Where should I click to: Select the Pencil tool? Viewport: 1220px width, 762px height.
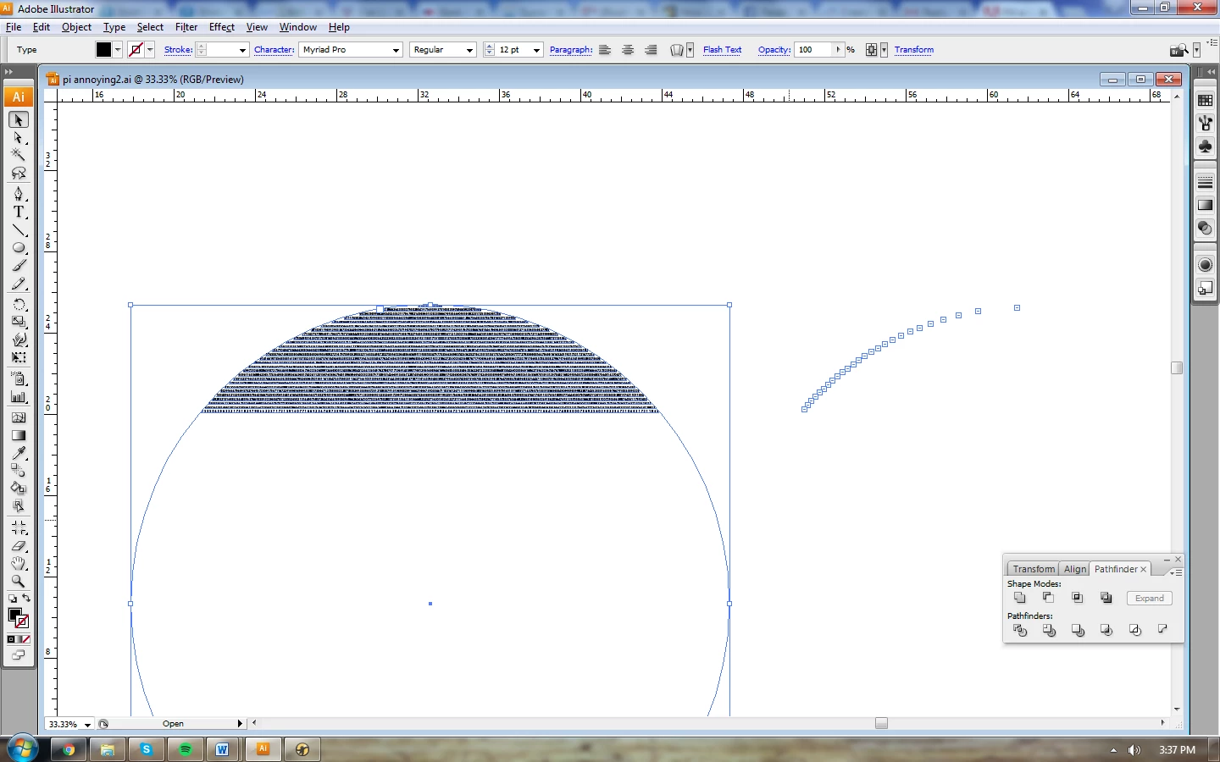point(19,284)
